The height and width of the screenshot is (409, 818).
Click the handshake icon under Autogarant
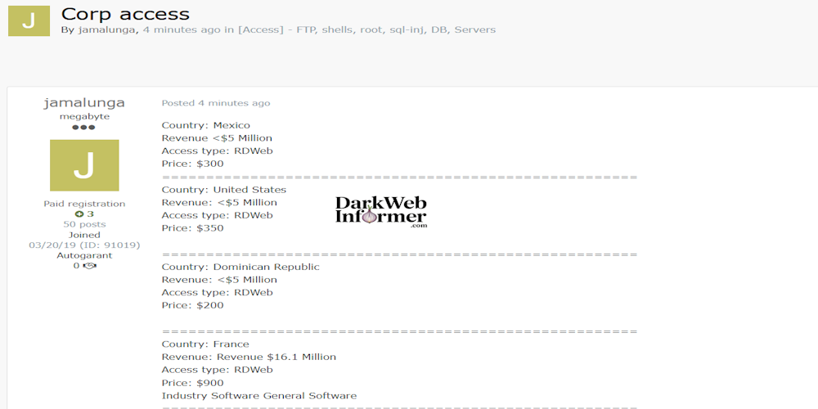[90, 266]
